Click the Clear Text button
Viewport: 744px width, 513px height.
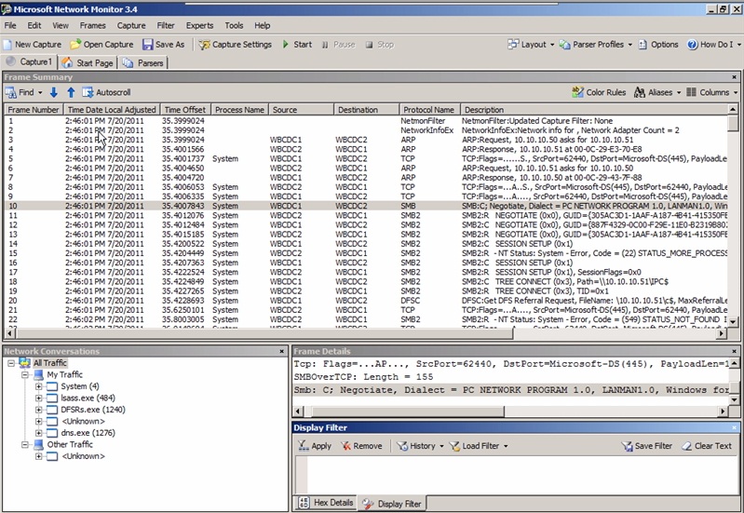(707, 446)
